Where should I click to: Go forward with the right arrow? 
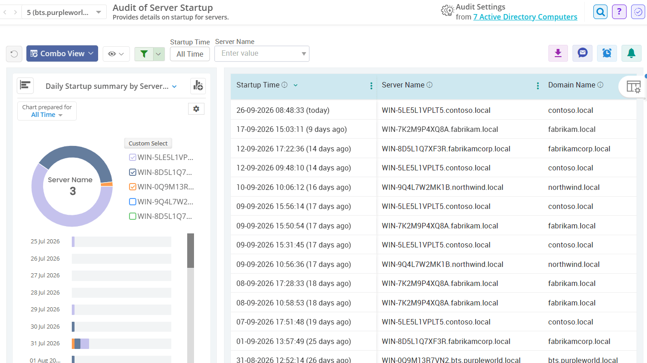[15, 12]
